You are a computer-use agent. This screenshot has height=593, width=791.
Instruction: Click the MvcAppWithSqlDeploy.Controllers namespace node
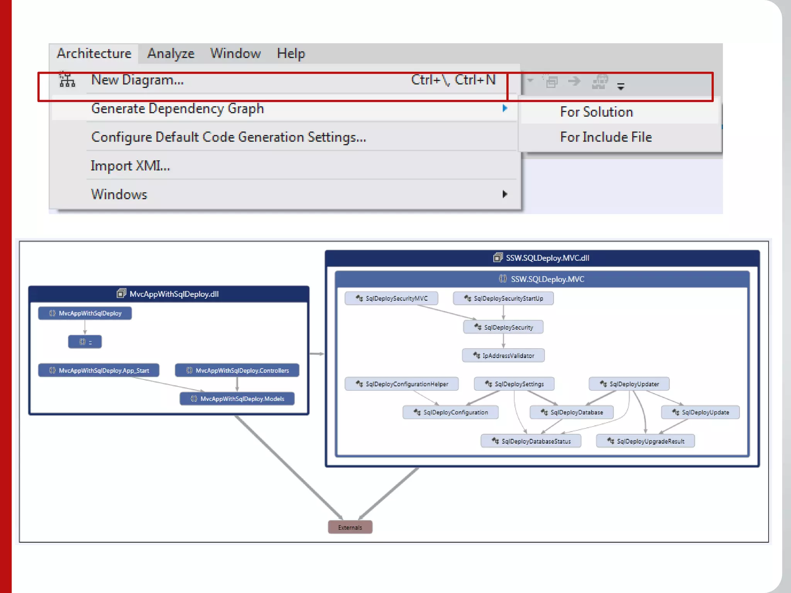(x=237, y=370)
